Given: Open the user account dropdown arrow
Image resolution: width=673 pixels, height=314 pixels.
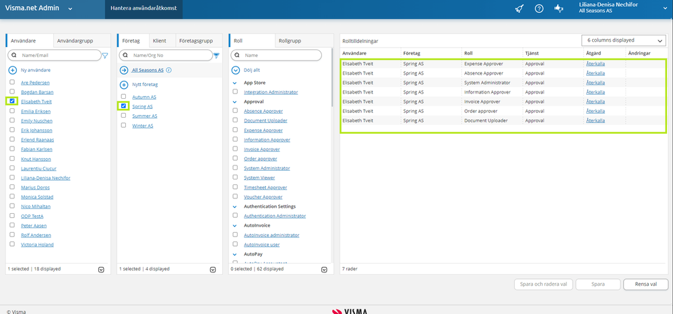Looking at the screenshot, I should coord(665,8).
